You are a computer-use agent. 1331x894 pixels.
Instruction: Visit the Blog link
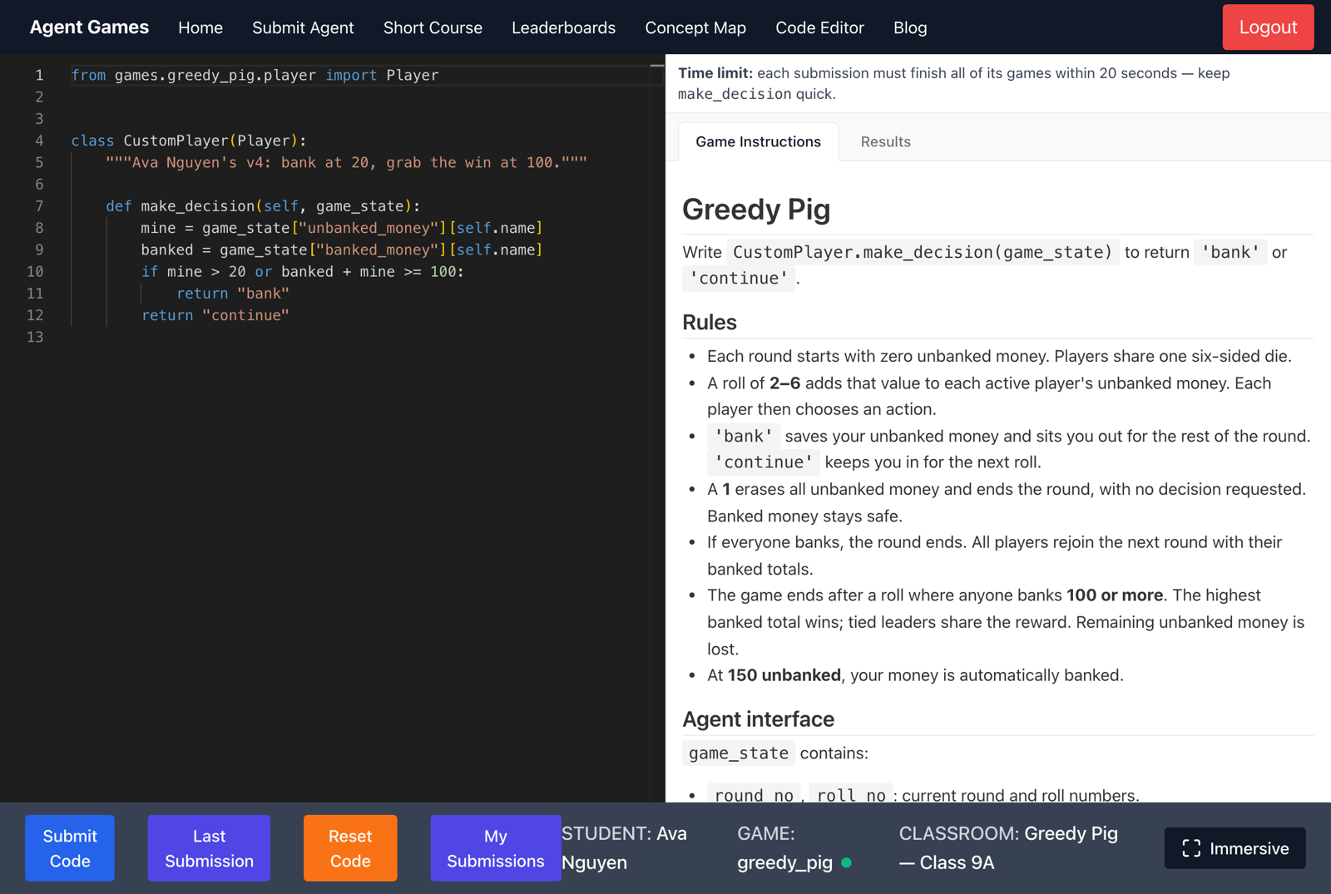[x=910, y=27]
